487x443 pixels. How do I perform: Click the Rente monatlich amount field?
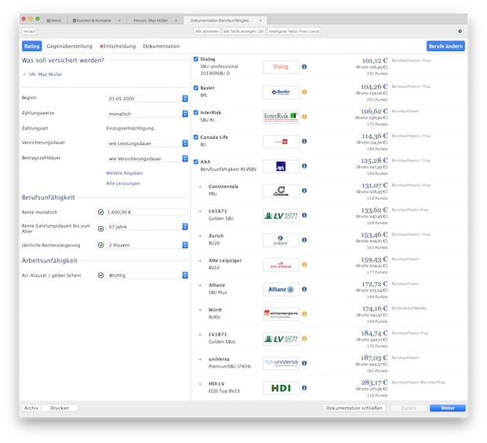coord(147,212)
